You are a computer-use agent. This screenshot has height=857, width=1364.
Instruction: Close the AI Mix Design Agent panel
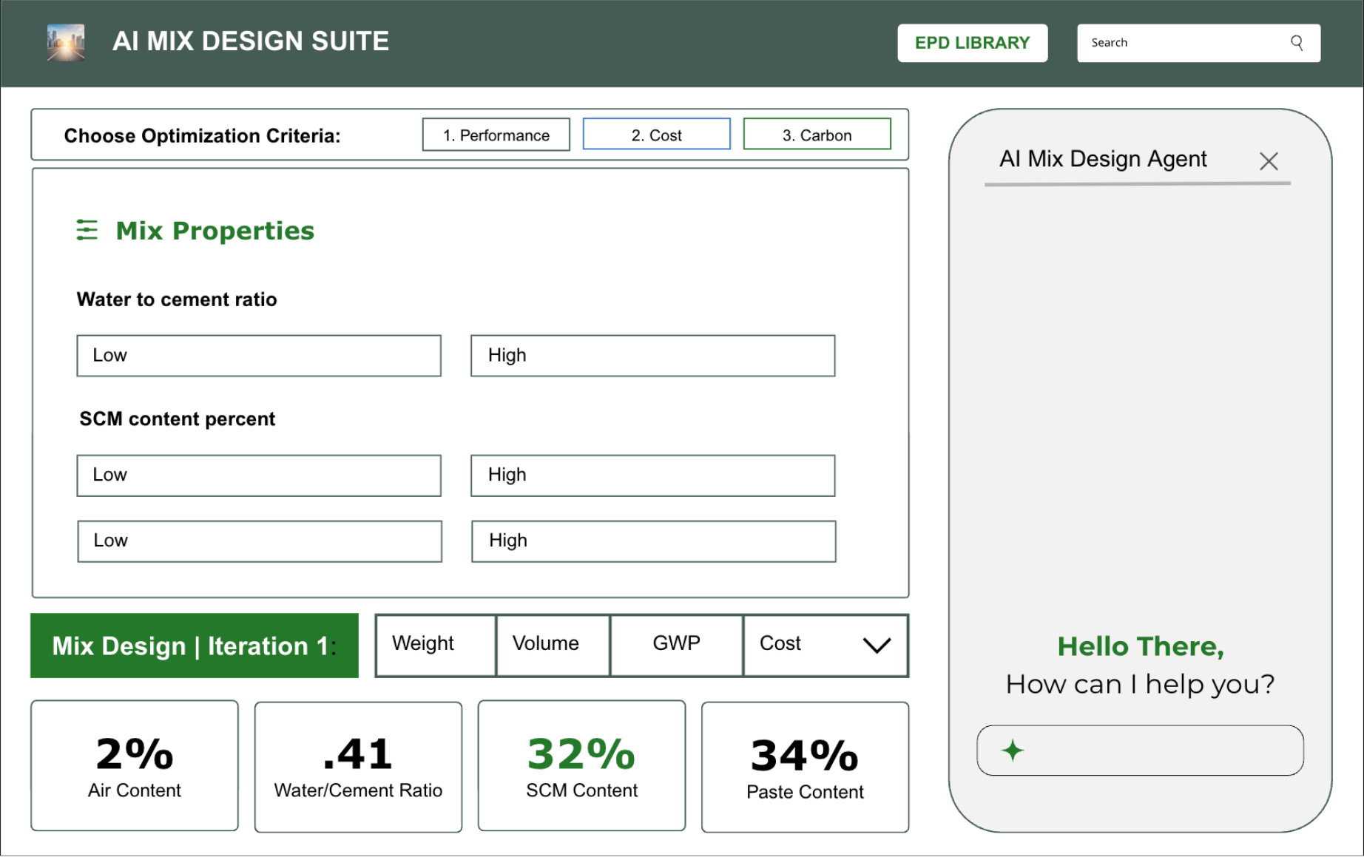pos(1269,160)
